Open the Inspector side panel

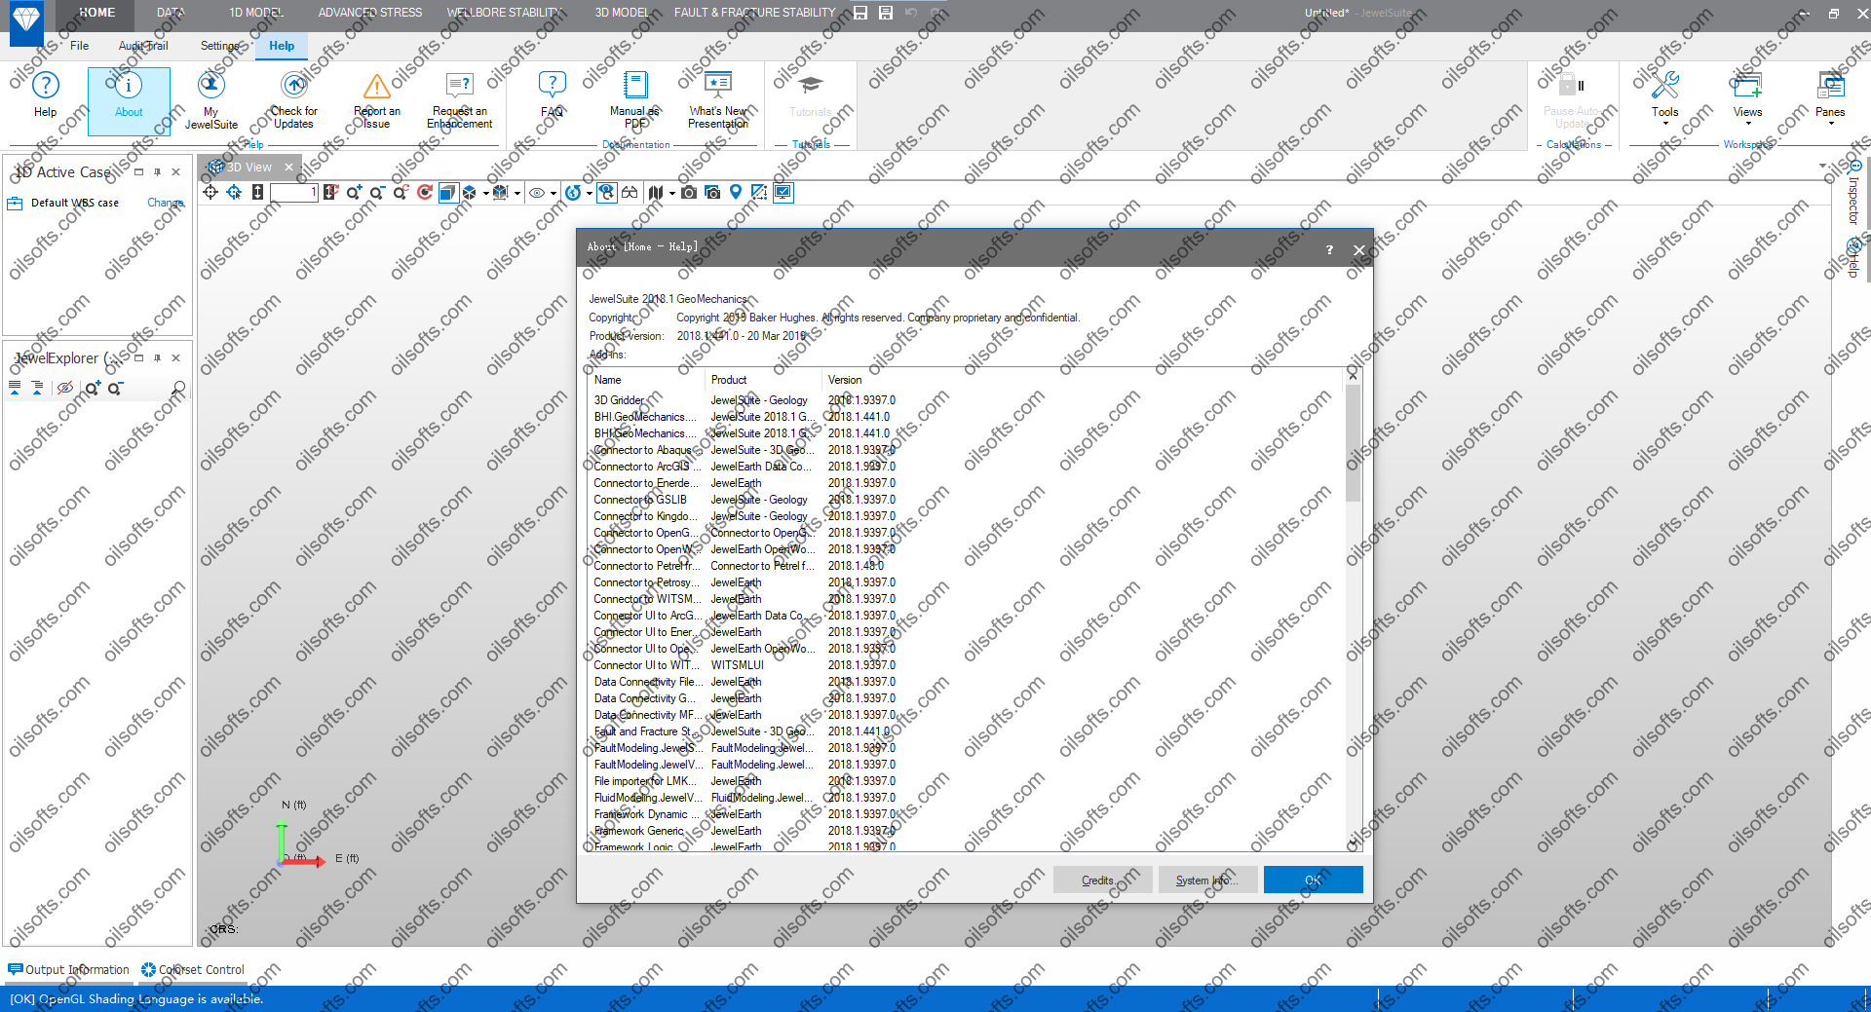coord(1853,193)
